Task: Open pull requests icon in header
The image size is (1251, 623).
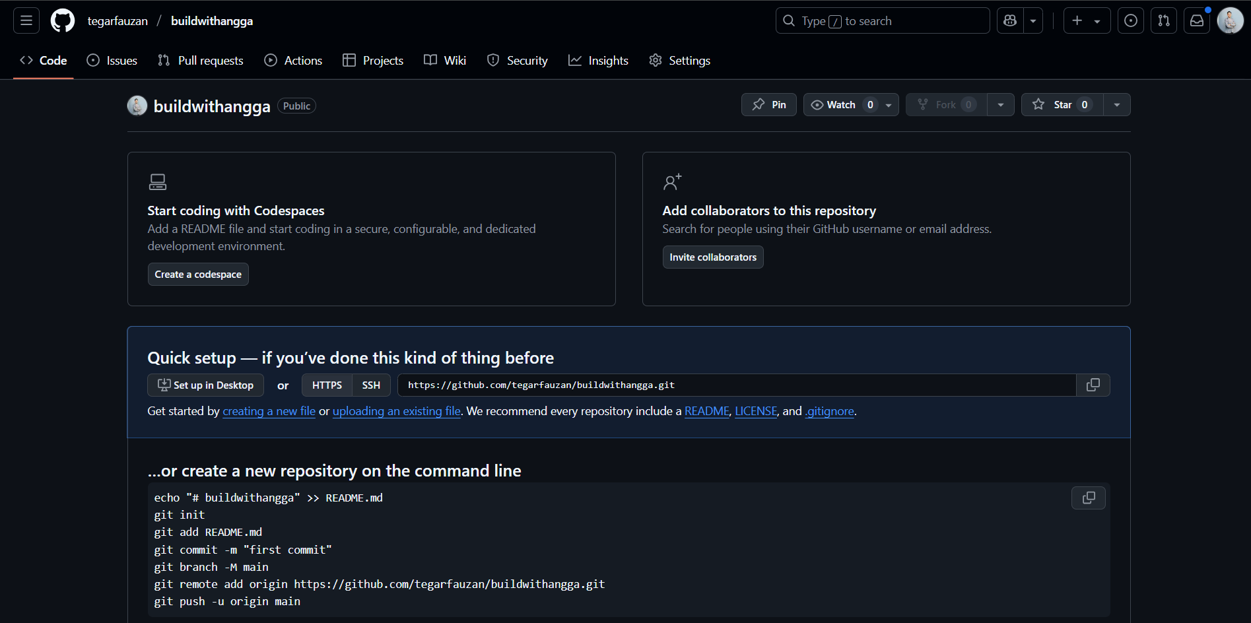Action: [1164, 20]
